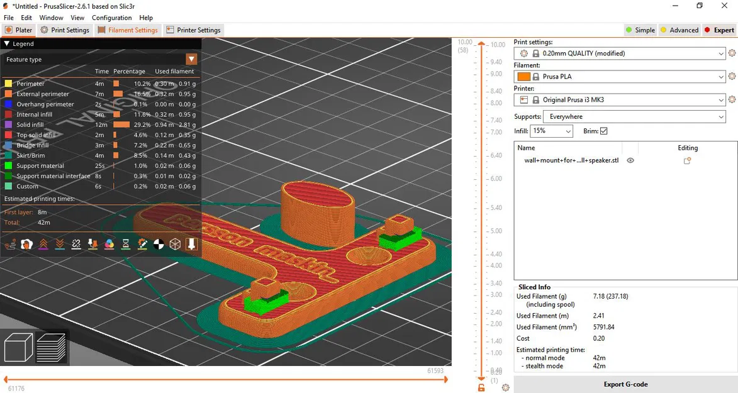
Task: Toggle Skirt/Brim row in legend
Action: click(x=100, y=155)
